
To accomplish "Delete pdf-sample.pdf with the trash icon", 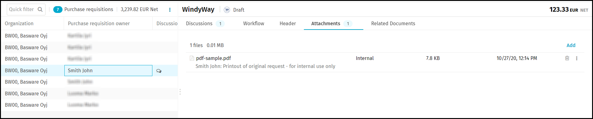I will (567, 58).
